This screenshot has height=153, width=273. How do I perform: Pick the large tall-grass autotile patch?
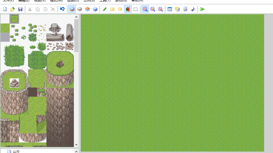pyautogui.click(x=14, y=56)
